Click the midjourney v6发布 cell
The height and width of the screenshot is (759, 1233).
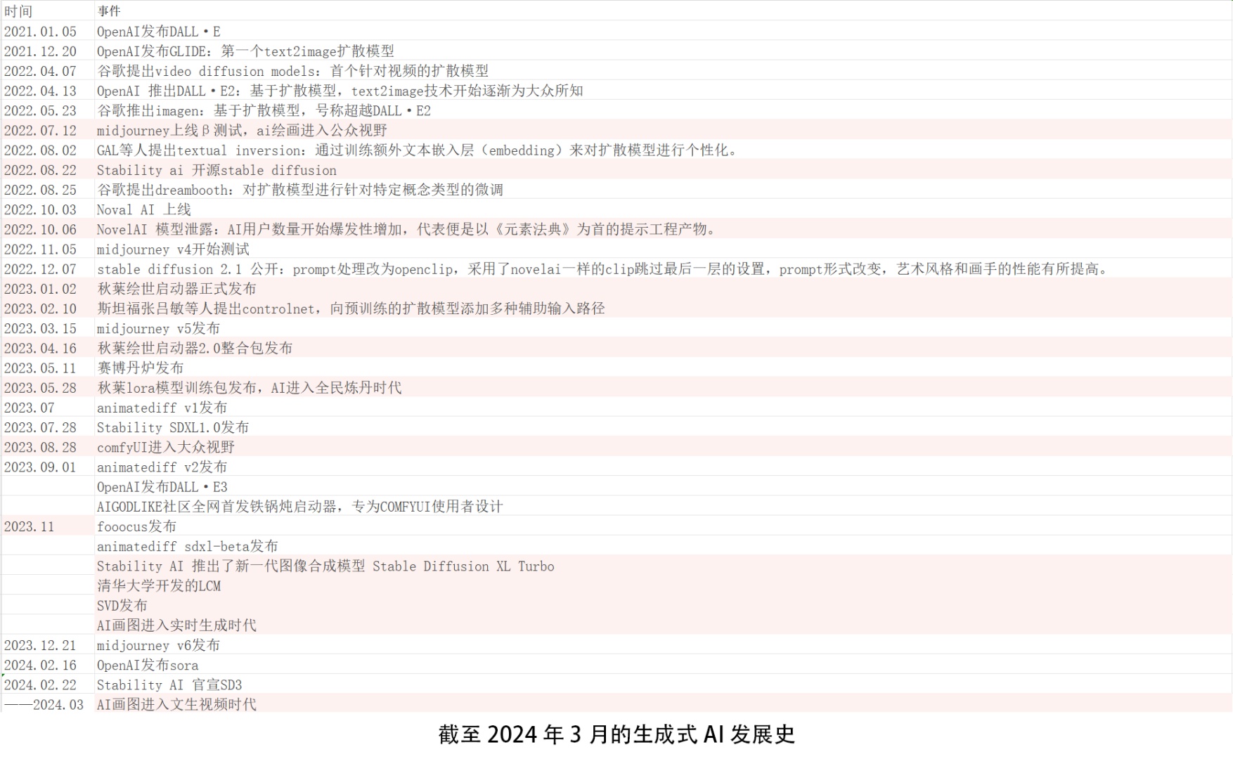(x=663, y=644)
